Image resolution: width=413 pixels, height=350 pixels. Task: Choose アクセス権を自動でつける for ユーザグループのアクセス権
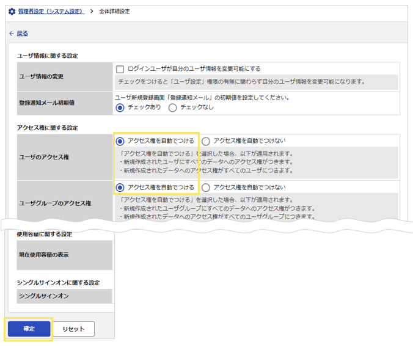coord(120,188)
